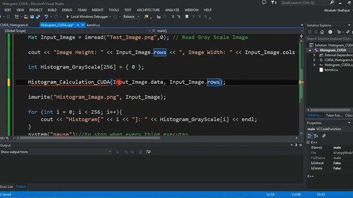
Task: Toggle auto-hide pin on Output panel
Action: point(296,145)
